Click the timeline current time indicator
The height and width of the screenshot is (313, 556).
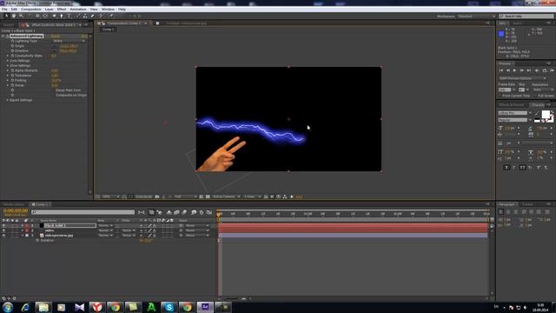coord(219,215)
